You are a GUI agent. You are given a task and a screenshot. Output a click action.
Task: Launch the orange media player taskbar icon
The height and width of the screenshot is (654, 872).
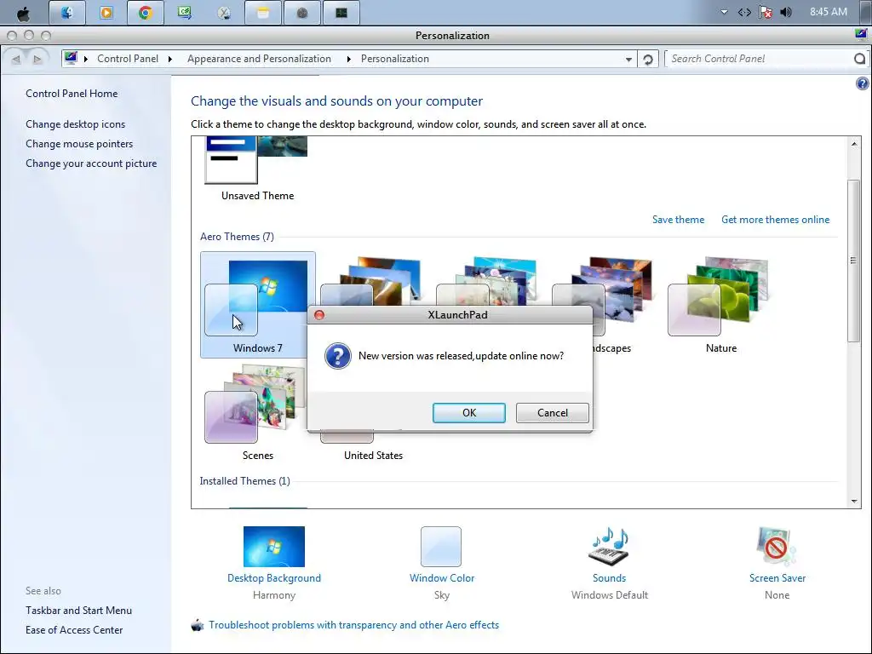[106, 13]
